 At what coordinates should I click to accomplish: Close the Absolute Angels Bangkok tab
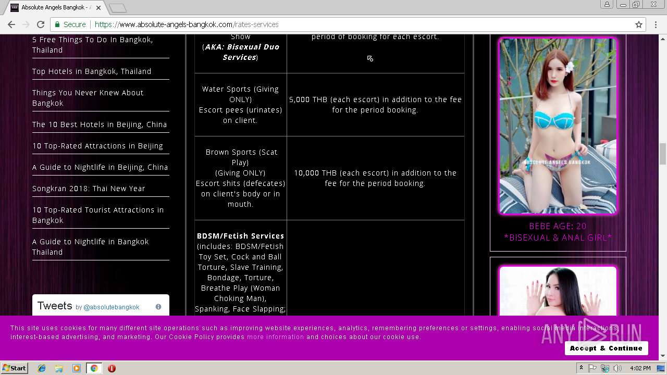[x=98, y=8]
